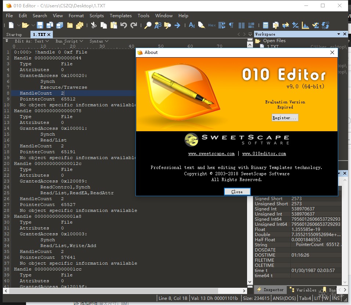Click the editor vertical scrollbar down arrow
The width and height of the screenshot is (351, 305).
tap(250, 282)
